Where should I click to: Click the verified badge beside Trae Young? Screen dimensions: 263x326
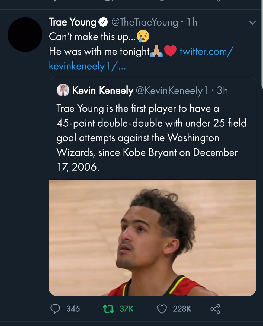coord(103,23)
